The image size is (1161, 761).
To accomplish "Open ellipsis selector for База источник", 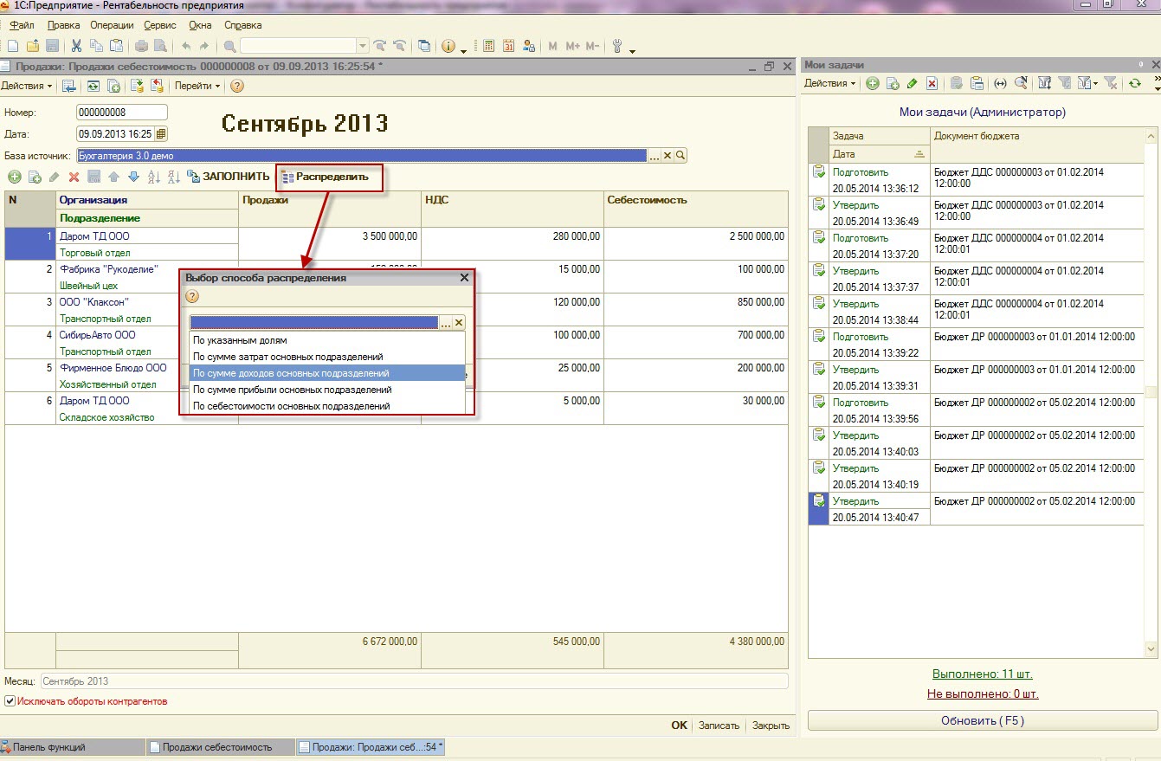I will pos(655,156).
